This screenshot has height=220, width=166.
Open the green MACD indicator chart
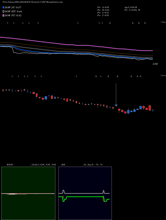click(28, 193)
